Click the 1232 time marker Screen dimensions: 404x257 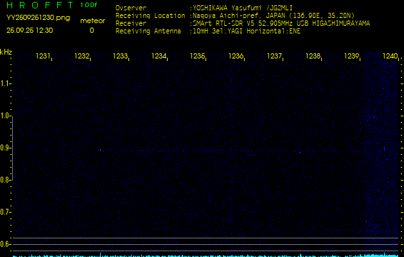82,56
